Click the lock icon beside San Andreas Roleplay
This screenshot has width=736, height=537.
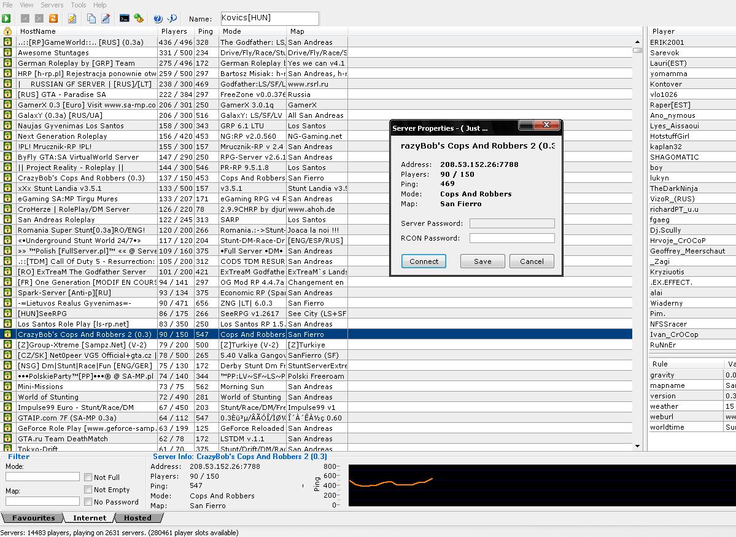click(x=7, y=220)
